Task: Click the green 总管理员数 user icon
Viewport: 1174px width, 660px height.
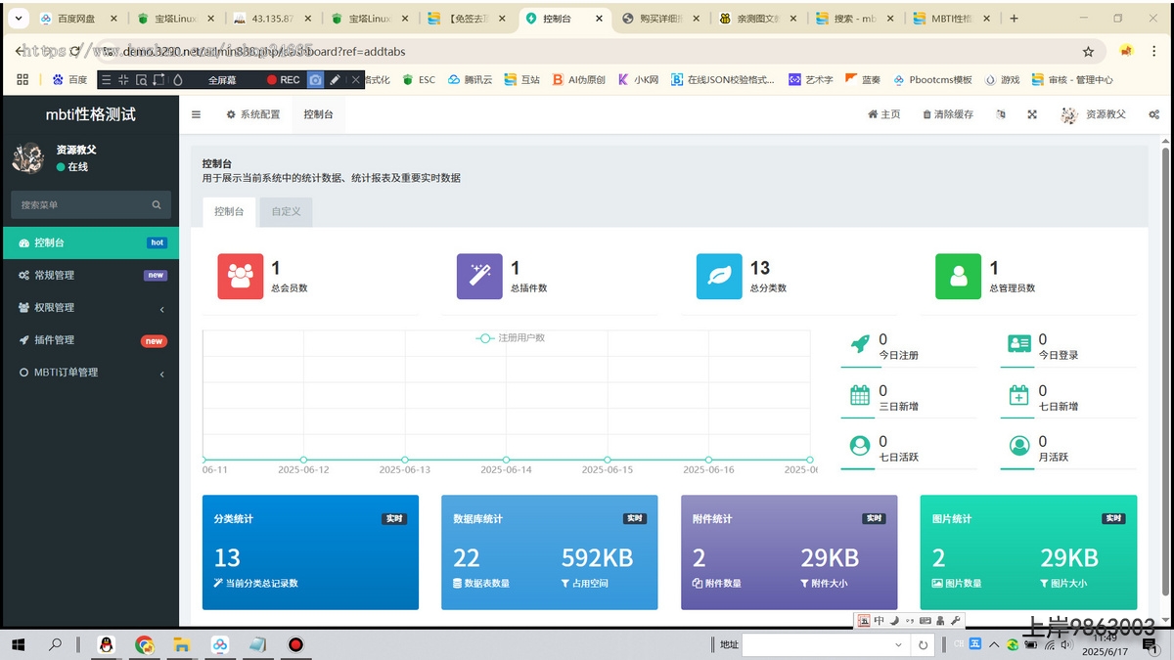Action: coord(958,277)
